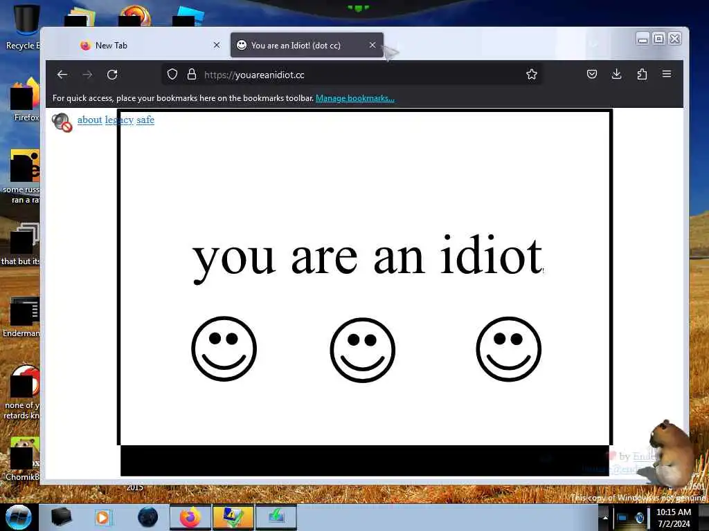Click the taskbar clock showing 10:15 AM
Viewport: 709px width, 531px height.
tap(674, 518)
